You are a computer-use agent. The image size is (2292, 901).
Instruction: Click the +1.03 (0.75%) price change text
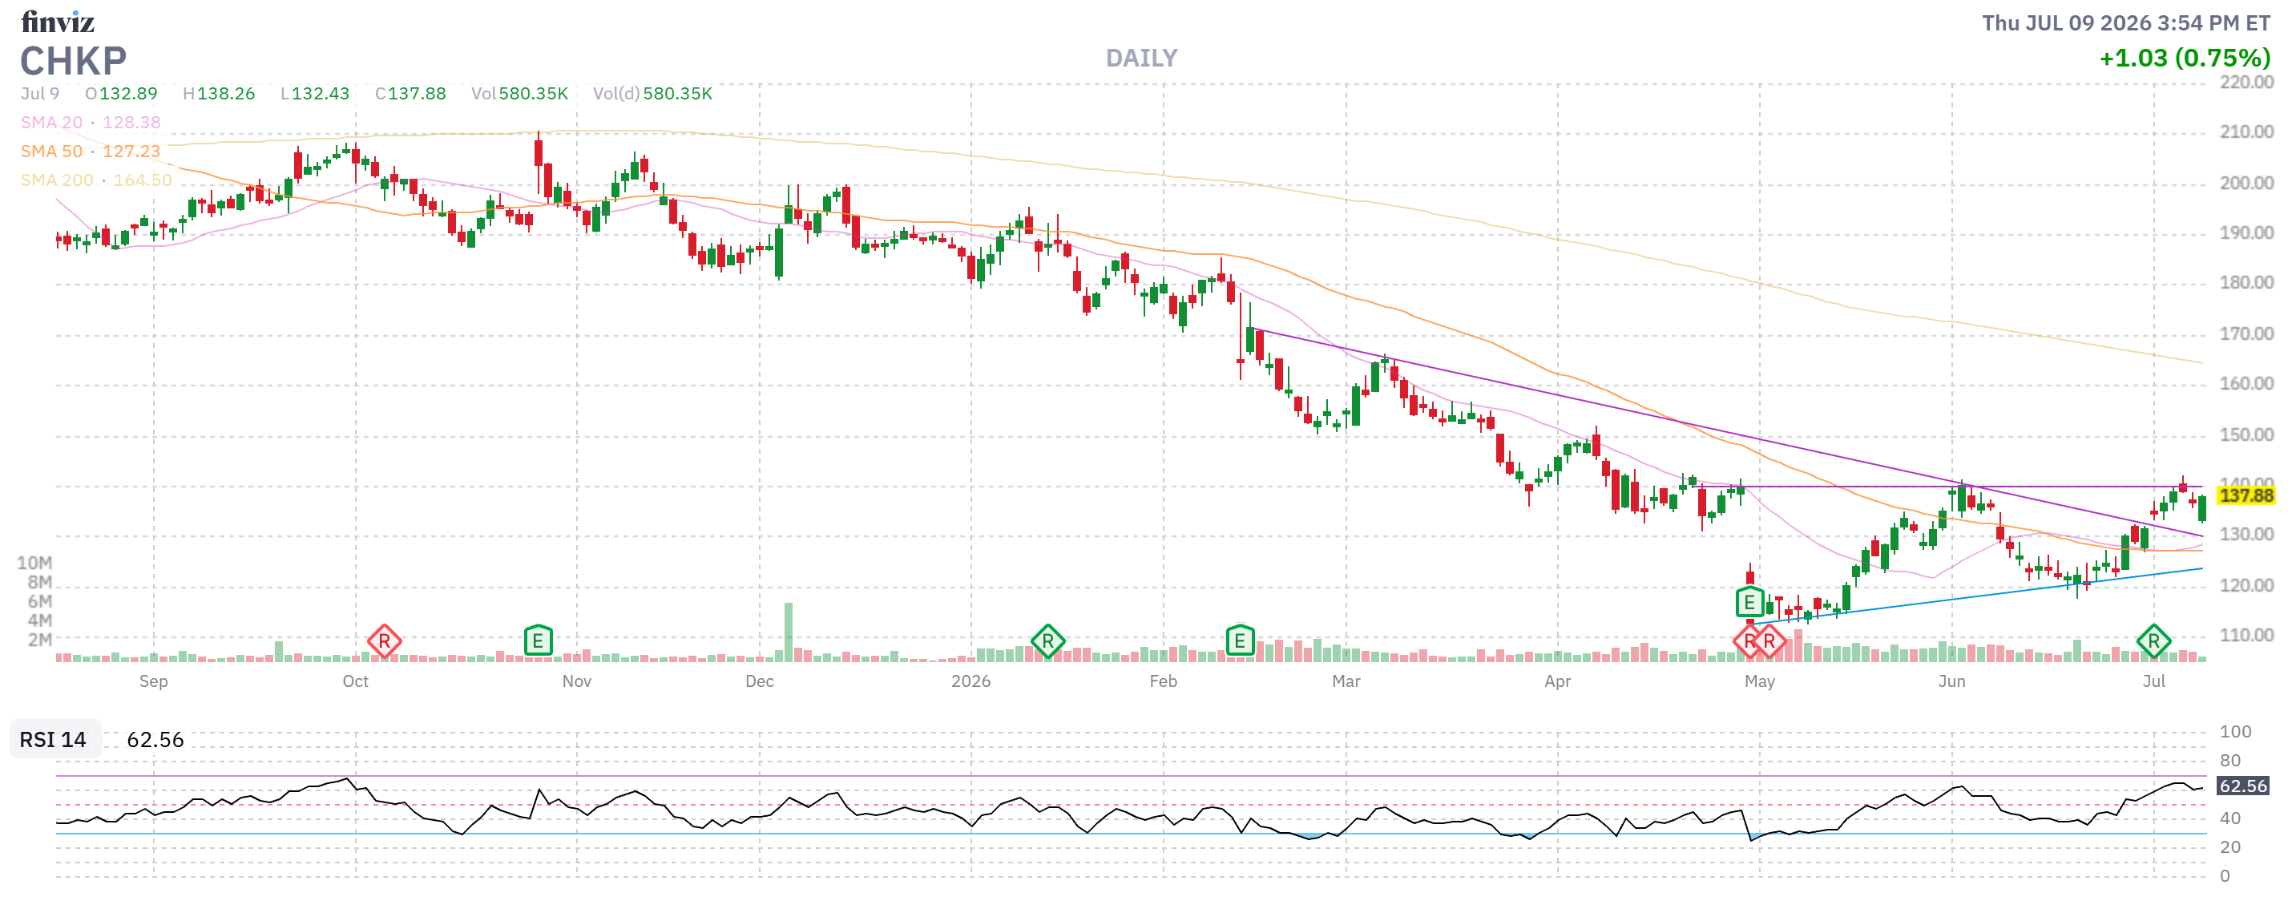coord(2185,58)
